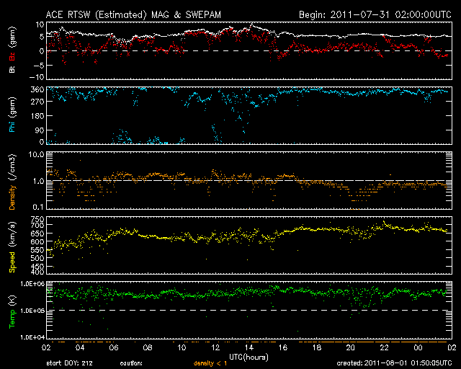The width and height of the screenshot is (461, 369).
Task: Click the '180' tick label on Phi panel
Action: tap(37, 116)
